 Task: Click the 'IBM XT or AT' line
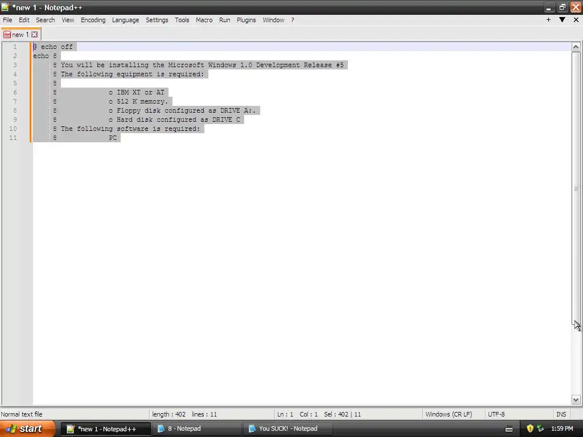(137, 92)
